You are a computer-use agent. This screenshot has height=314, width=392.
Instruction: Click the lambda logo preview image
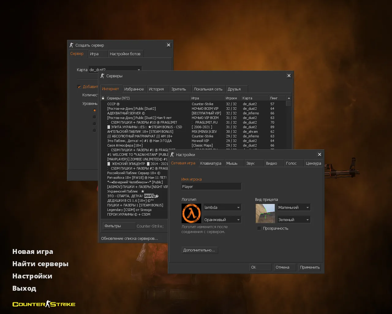point(191,213)
